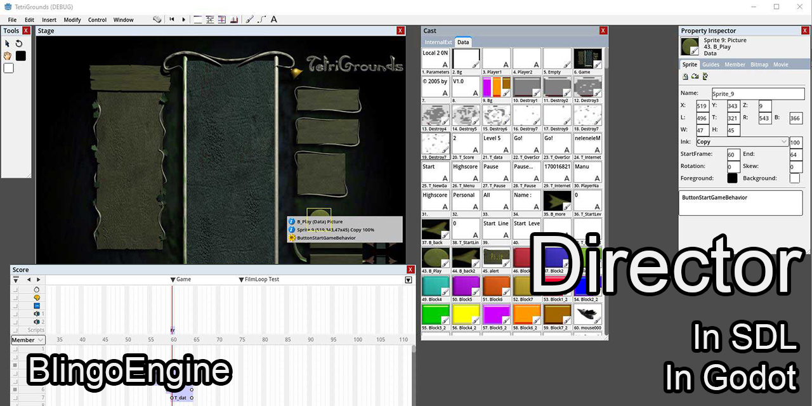Click the markers menu icon in Score
Image resolution: width=812 pixels, height=406 pixels.
[16, 279]
